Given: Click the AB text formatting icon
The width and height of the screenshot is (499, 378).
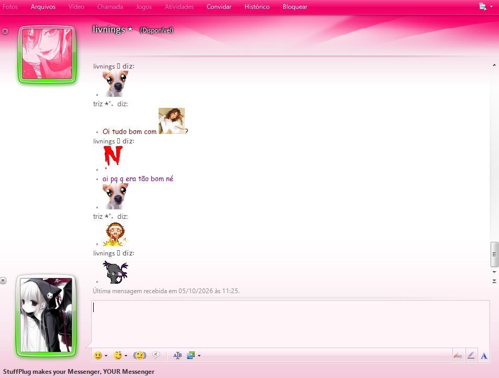Looking at the screenshot, I should pos(178,355).
